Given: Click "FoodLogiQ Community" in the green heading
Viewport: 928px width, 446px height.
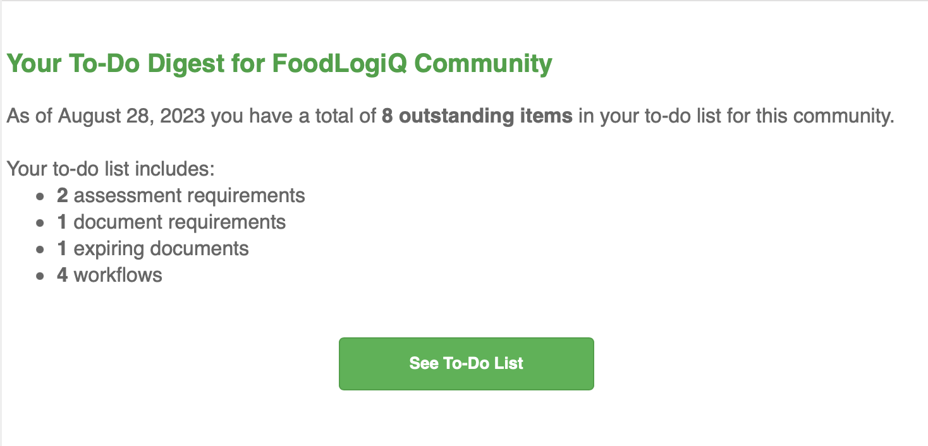Looking at the screenshot, I should [412, 64].
